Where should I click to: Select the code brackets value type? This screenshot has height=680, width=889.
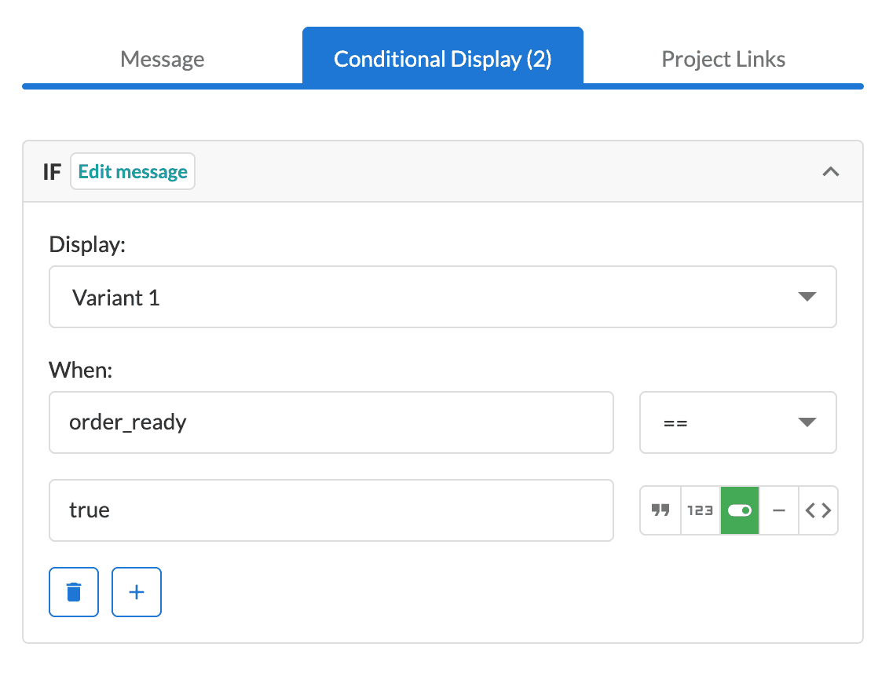coord(818,510)
